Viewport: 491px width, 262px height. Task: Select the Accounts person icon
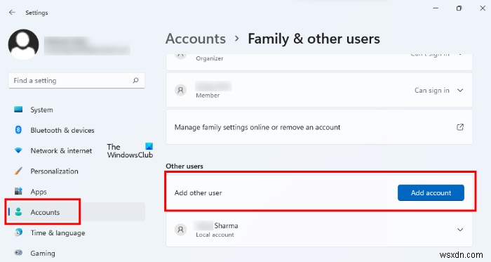[x=18, y=212]
